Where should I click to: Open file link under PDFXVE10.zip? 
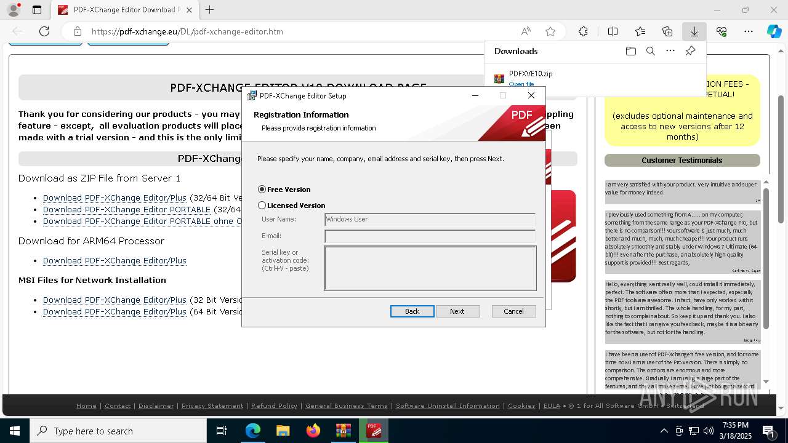pyautogui.click(x=521, y=84)
